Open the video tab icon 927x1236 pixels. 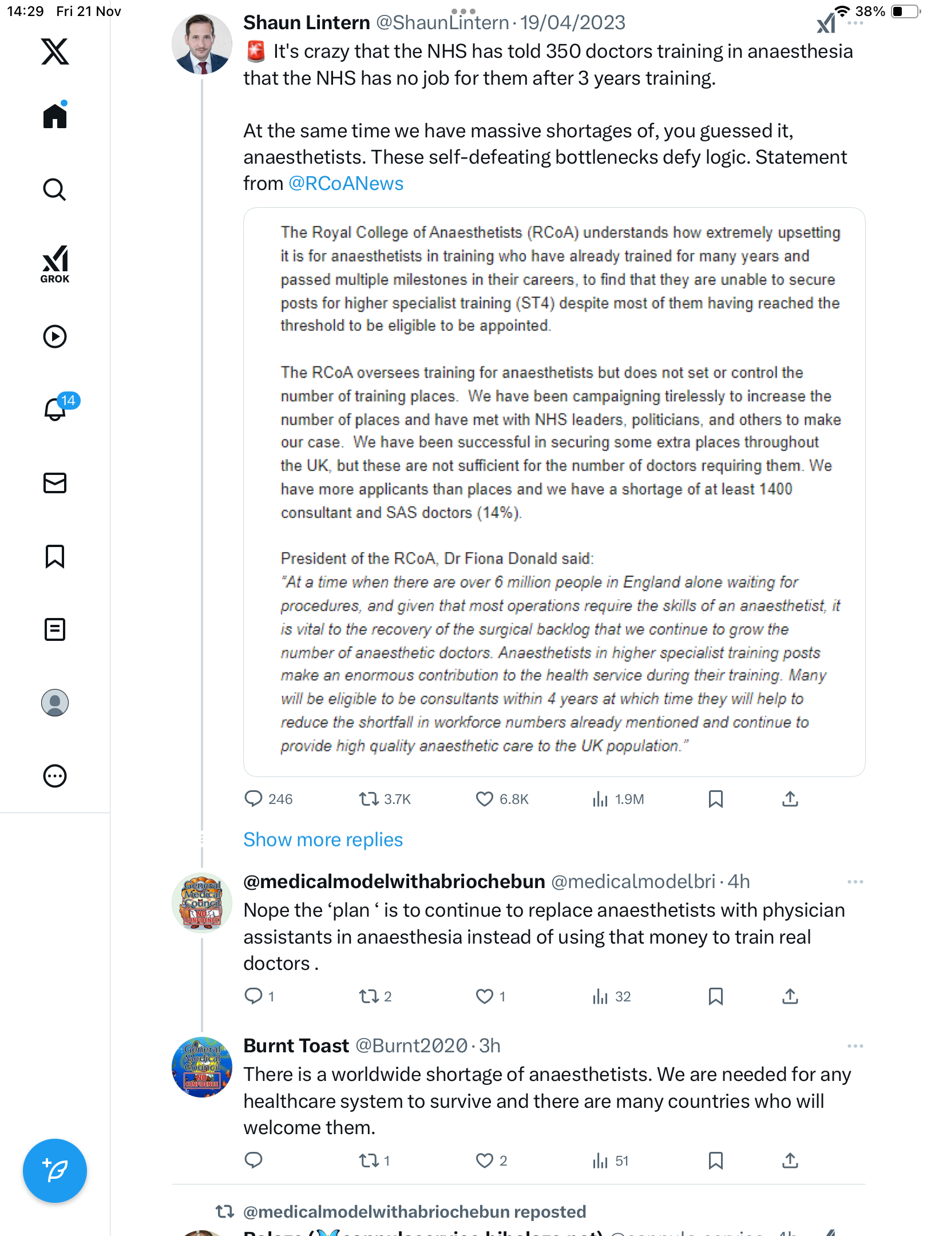pyautogui.click(x=55, y=336)
